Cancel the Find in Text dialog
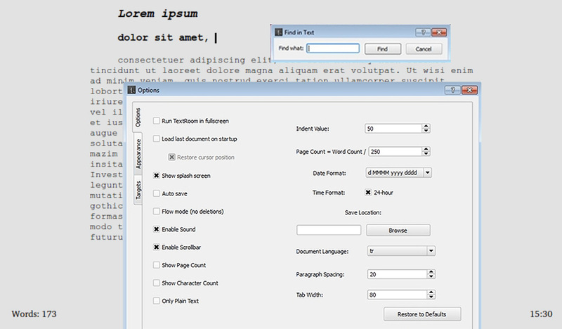Viewport: 562px width, 329px height. 424,49
